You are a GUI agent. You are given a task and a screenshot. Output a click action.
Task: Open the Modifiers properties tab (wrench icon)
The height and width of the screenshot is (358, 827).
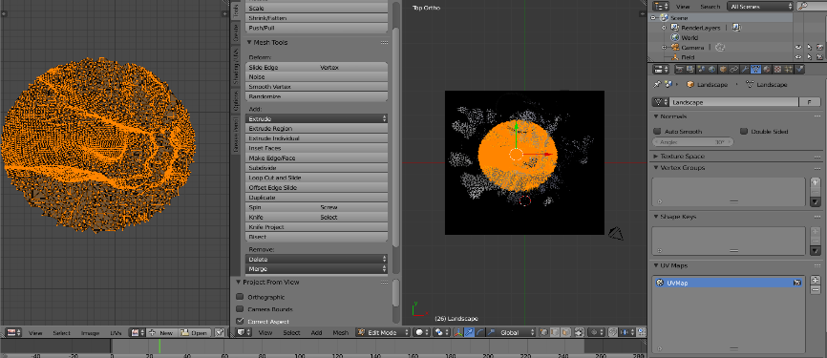[745, 69]
